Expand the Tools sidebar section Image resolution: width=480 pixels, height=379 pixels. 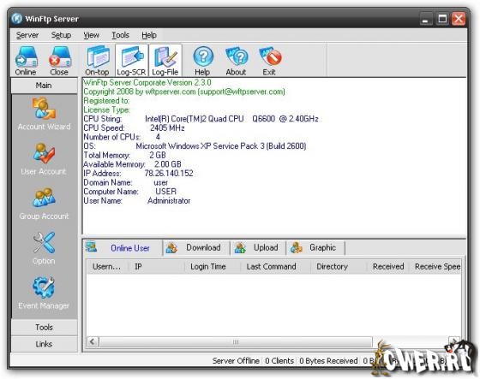pyautogui.click(x=44, y=328)
